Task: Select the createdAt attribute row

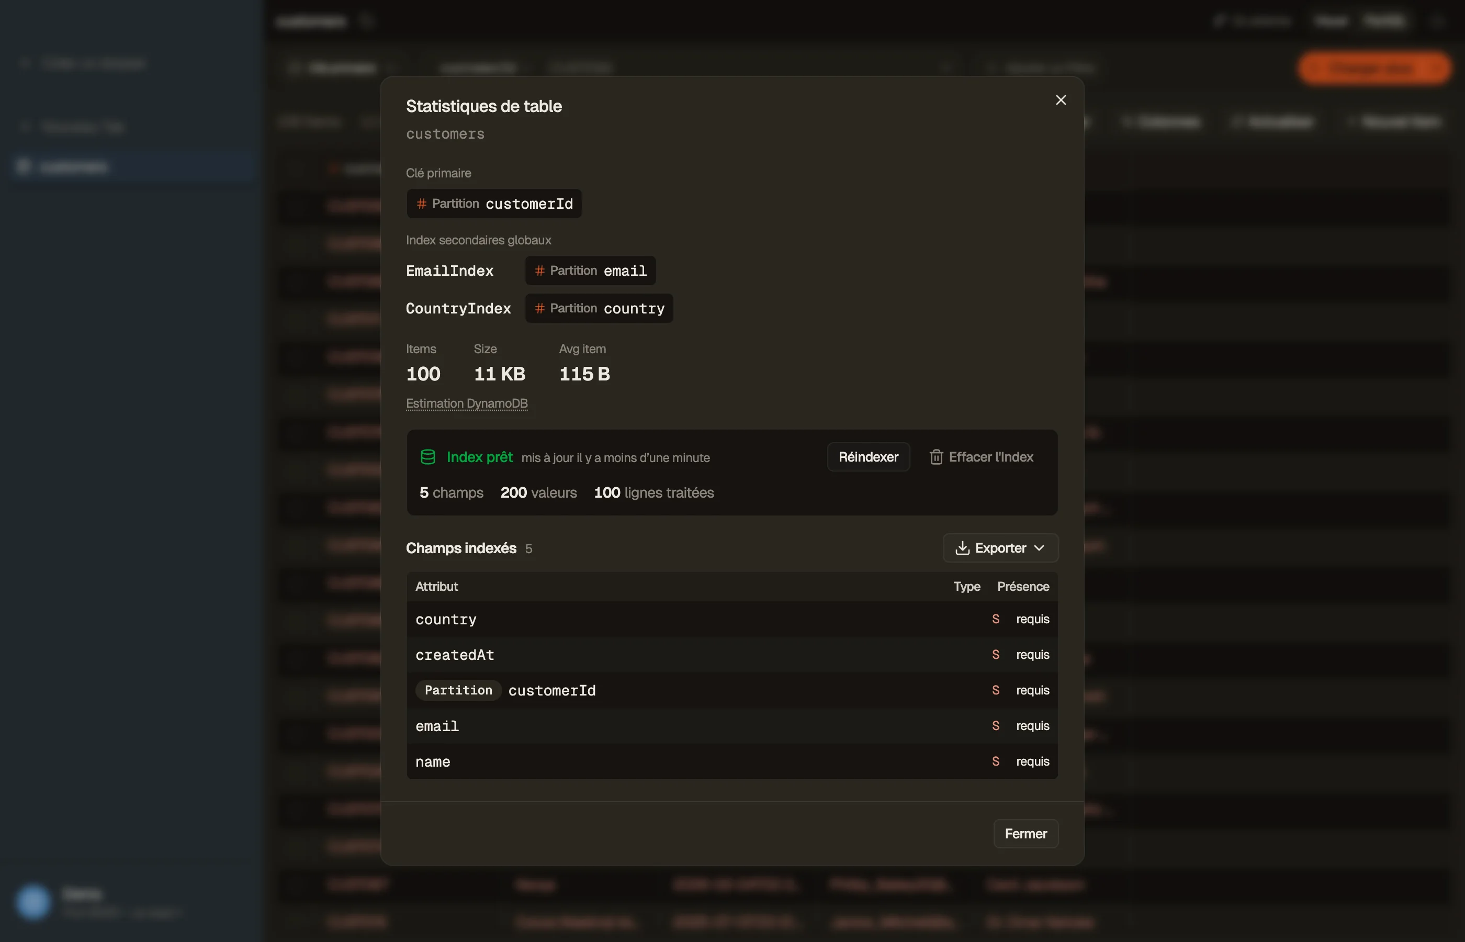Action: pyautogui.click(x=732, y=655)
